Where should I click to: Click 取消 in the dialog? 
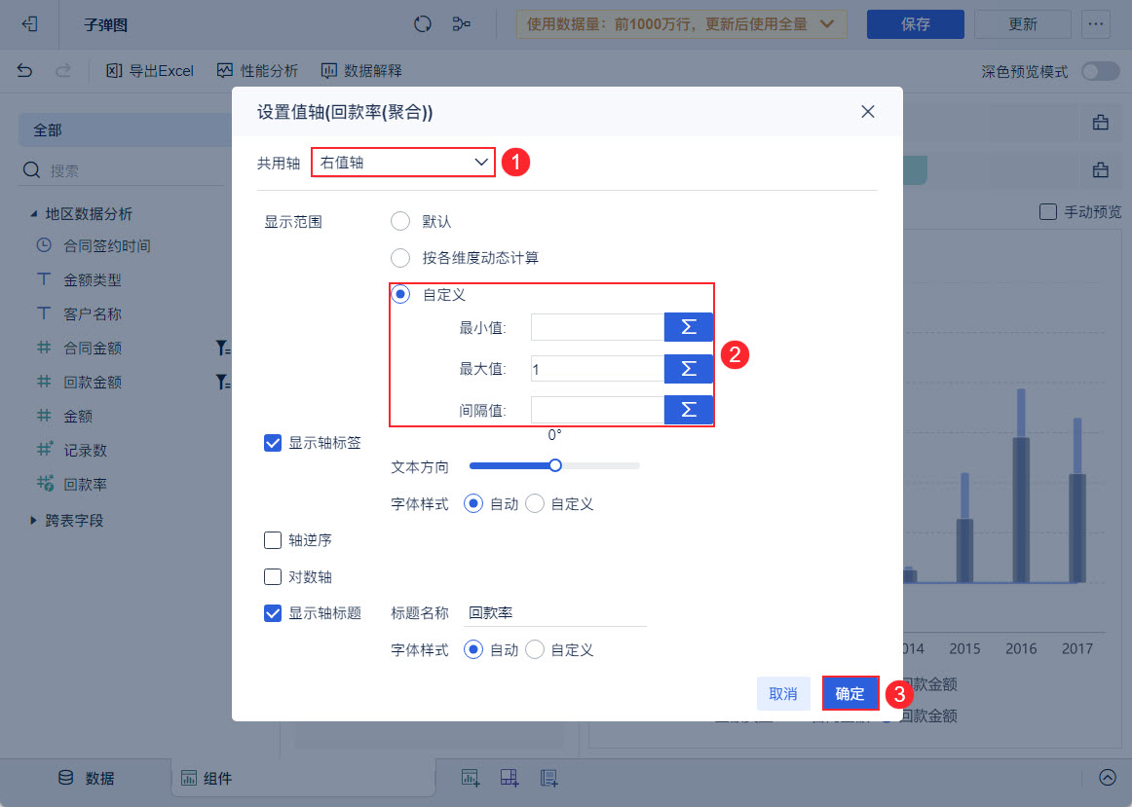783,694
